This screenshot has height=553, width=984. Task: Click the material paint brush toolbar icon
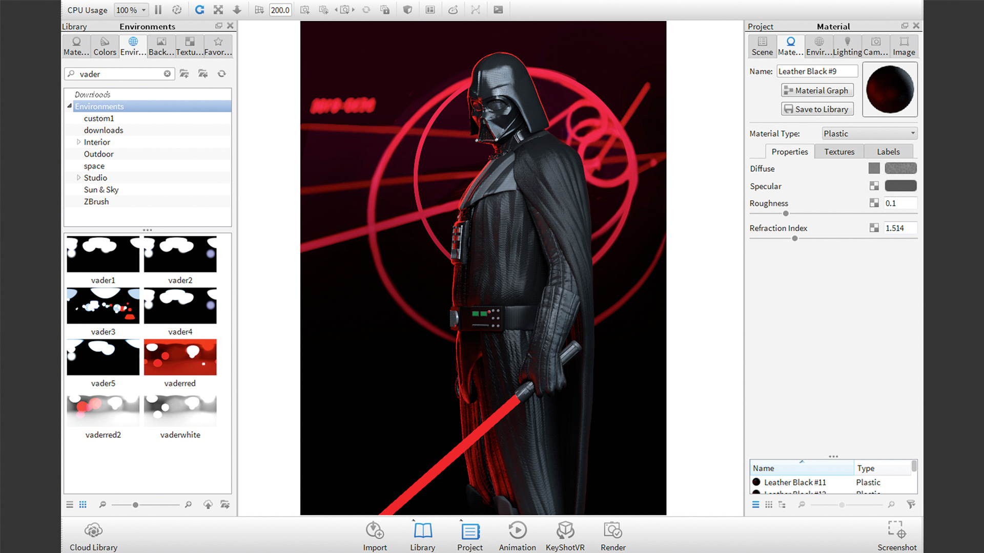click(453, 10)
